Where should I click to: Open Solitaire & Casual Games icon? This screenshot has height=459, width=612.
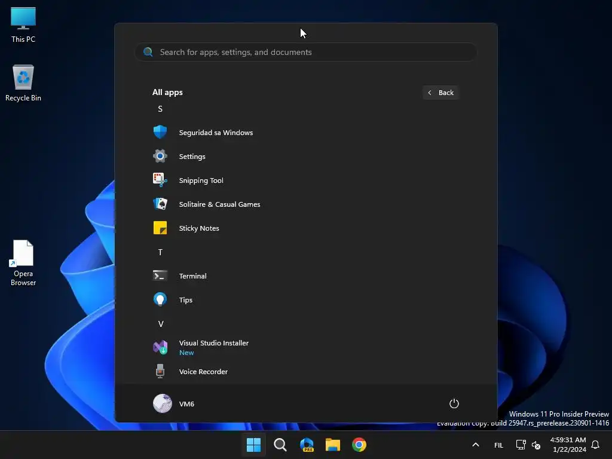[x=160, y=204]
